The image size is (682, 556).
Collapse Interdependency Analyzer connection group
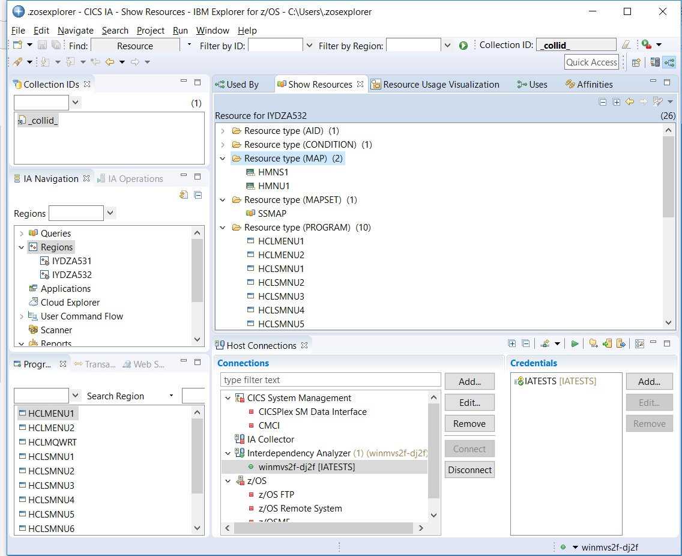coord(228,453)
